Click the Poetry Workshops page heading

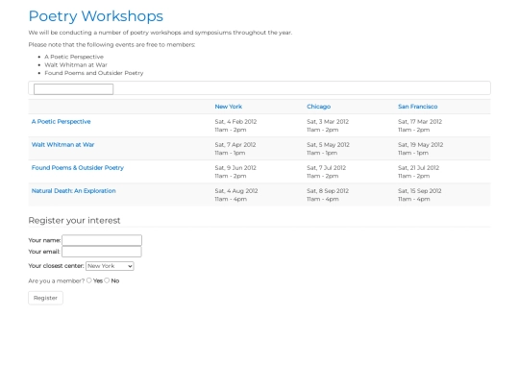click(x=96, y=16)
